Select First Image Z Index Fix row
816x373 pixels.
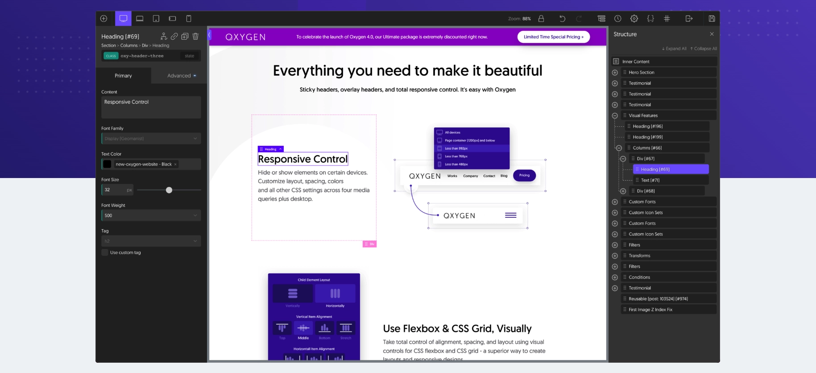(x=669, y=310)
